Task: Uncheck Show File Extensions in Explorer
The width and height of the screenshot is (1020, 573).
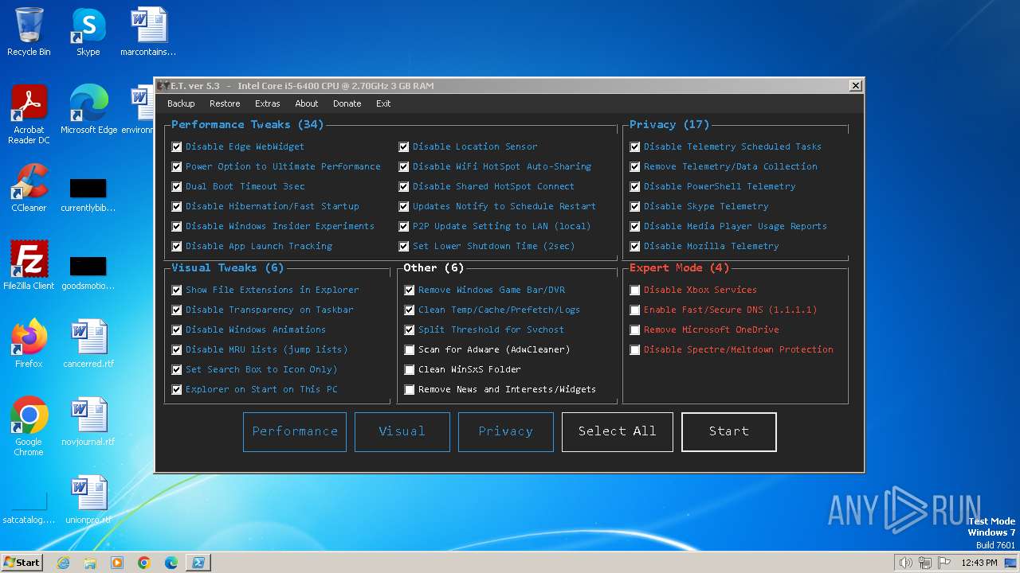Action: [177, 290]
